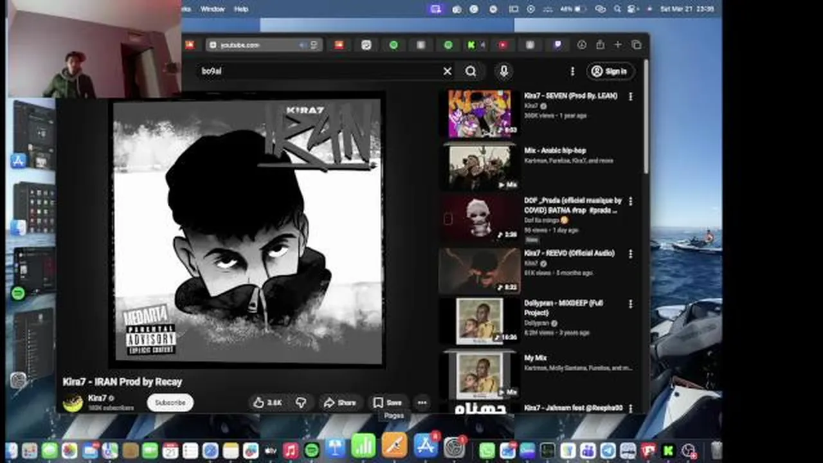Open the DOF _Prada video thumbnail
The height and width of the screenshot is (463, 823).
click(479, 217)
